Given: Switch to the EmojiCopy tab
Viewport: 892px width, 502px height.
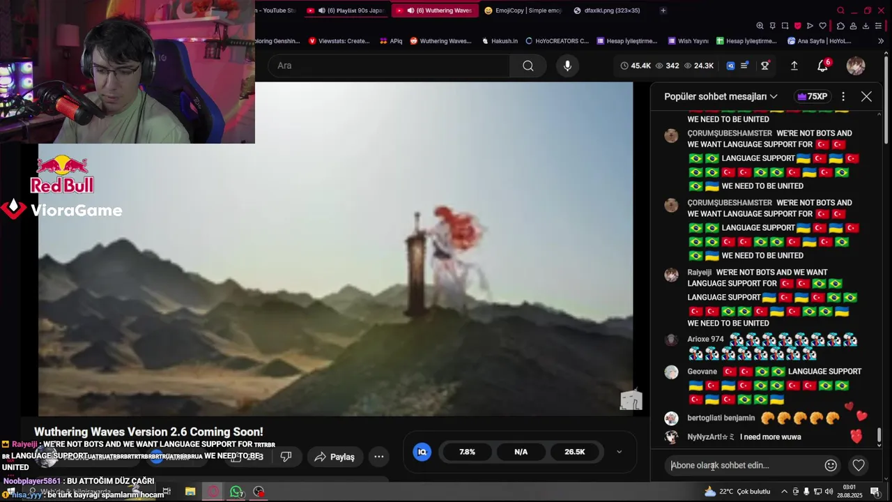Looking at the screenshot, I should 523,10.
